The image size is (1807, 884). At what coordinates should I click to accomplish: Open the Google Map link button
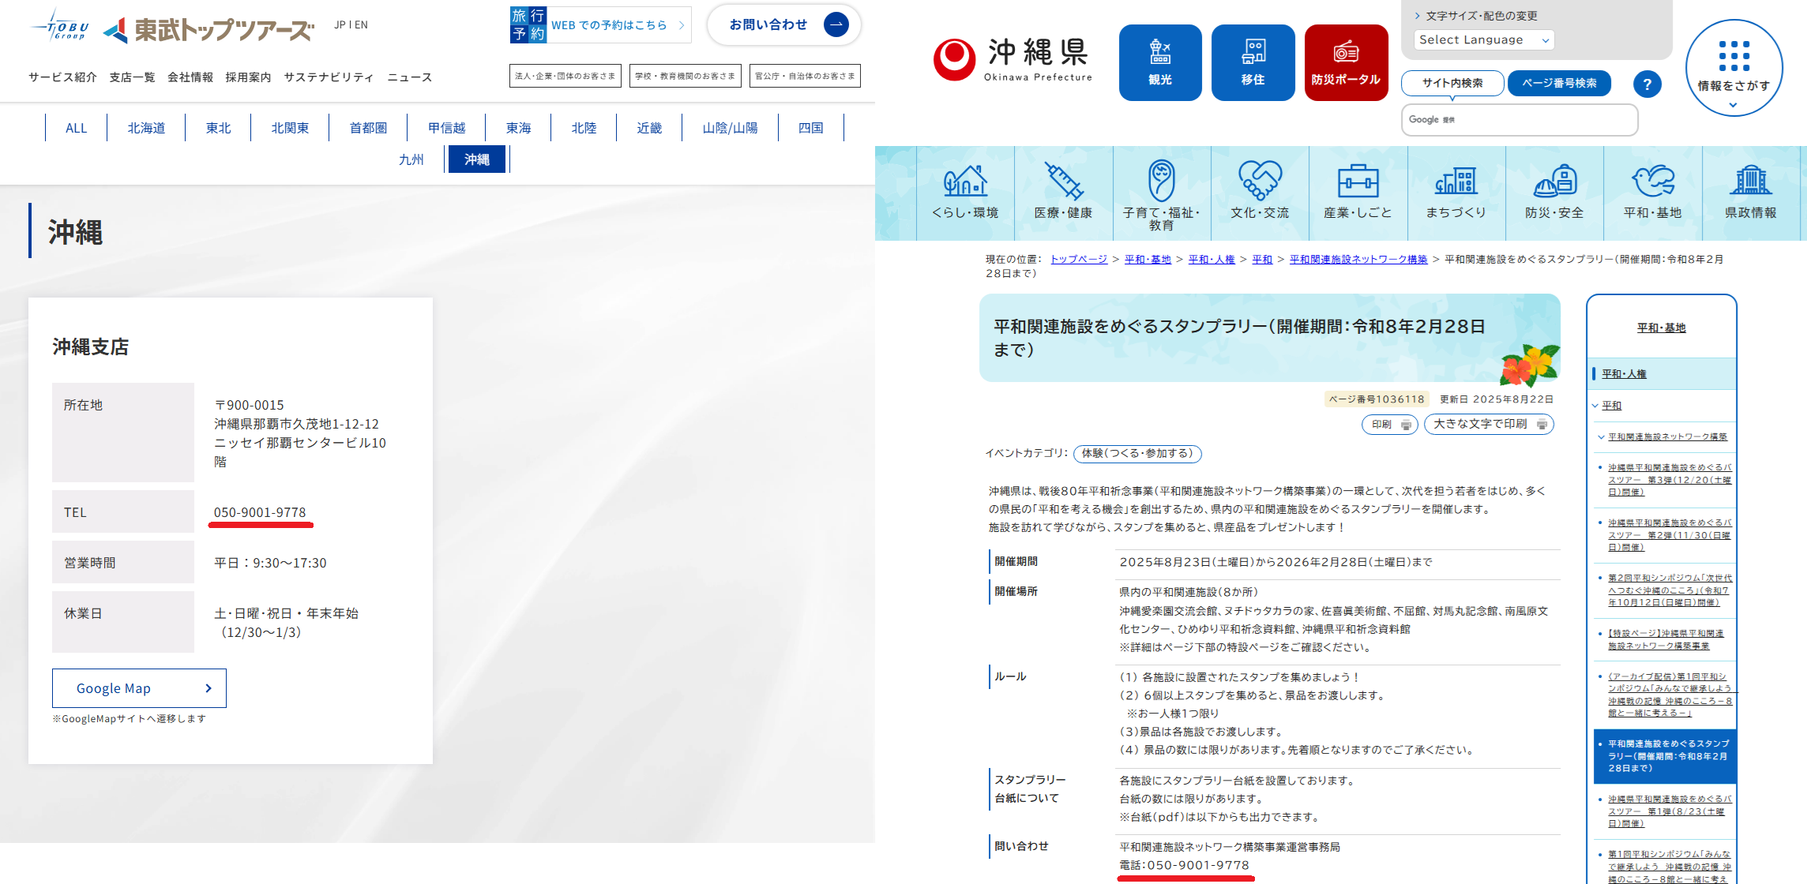point(139,688)
